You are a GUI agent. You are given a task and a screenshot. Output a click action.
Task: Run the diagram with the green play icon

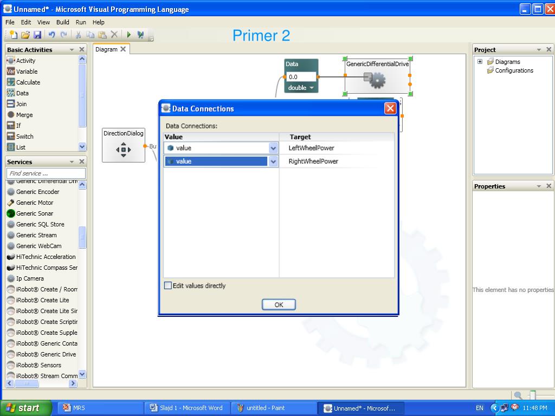(x=129, y=35)
